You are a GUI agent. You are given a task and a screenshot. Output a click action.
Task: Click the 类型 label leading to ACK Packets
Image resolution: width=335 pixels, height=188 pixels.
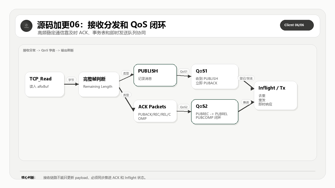(126, 95)
